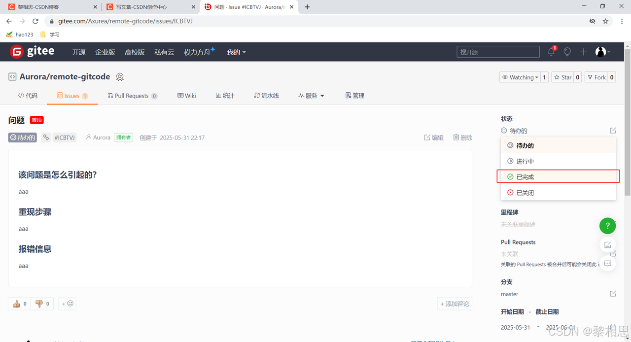631x342 pixels.
Task: Add an emoji reaction to the issue
Action: 68,304
